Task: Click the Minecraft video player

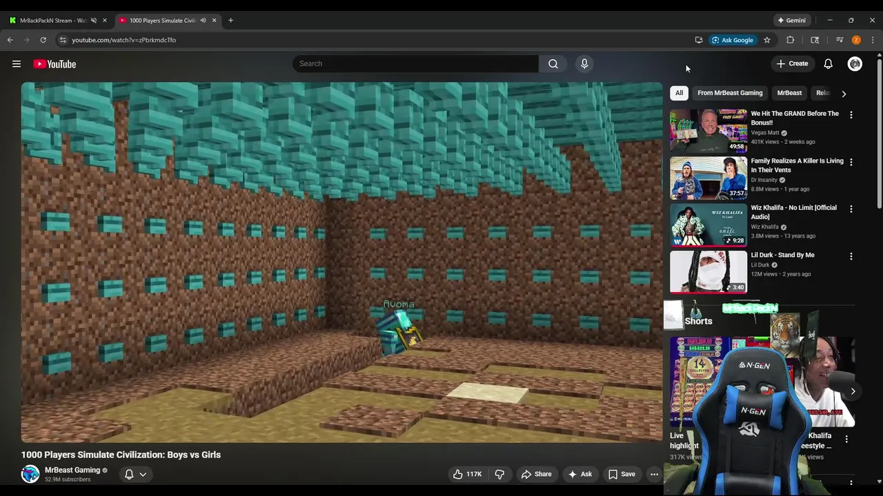Action: pyautogui.click(x=341, y=262)
